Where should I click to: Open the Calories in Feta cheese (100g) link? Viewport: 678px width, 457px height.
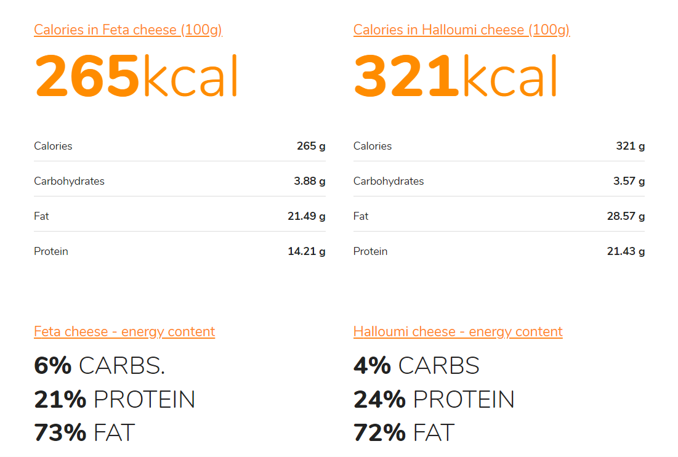(x=127, y=30)
